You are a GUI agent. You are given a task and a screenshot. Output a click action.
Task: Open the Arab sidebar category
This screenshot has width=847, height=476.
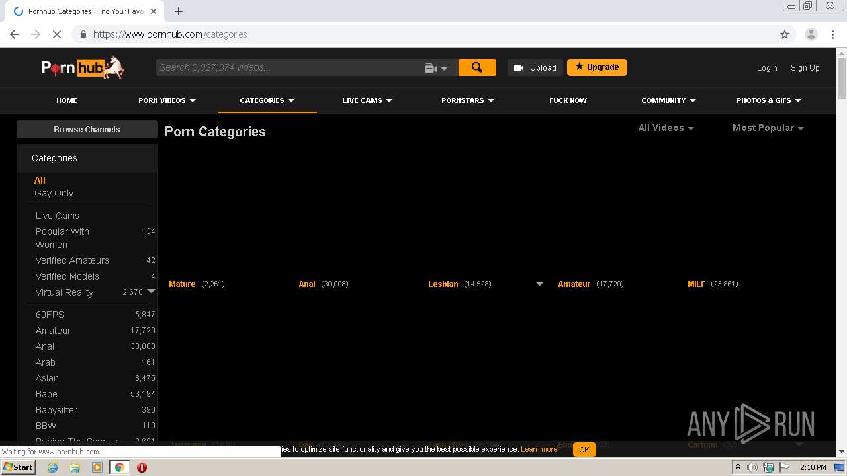(x=46, y=362)
